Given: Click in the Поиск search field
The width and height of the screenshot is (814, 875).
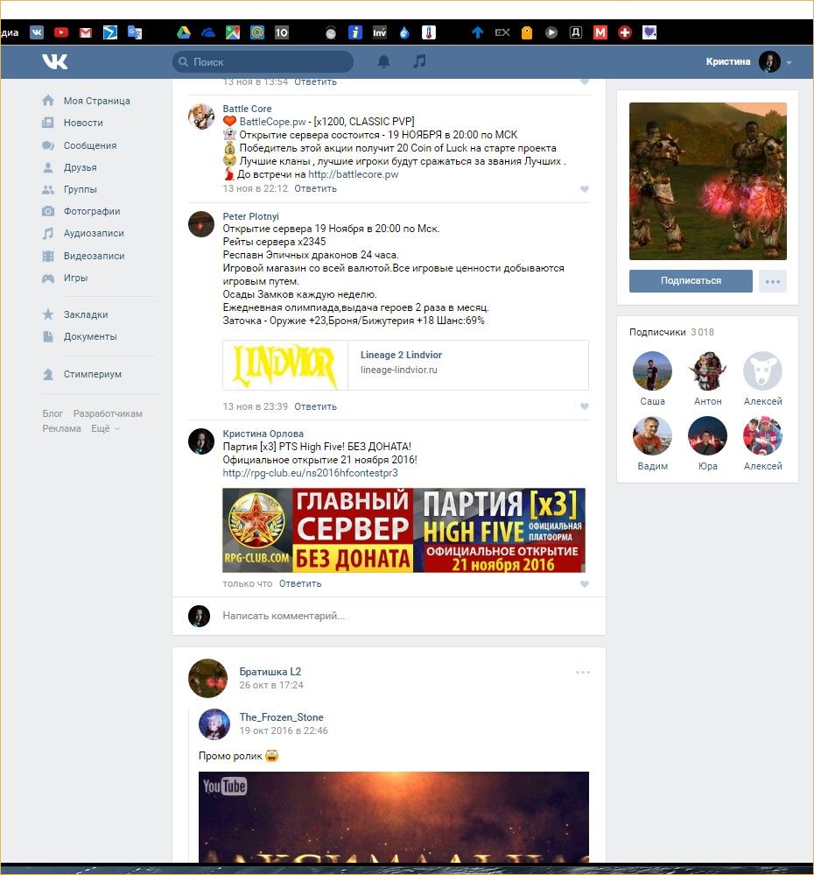Looking at the screenshot, I should [x=263, y=62].
